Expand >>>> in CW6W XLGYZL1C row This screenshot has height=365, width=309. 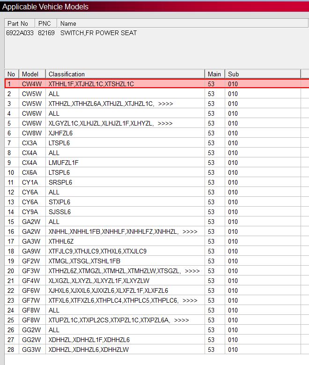165,123
